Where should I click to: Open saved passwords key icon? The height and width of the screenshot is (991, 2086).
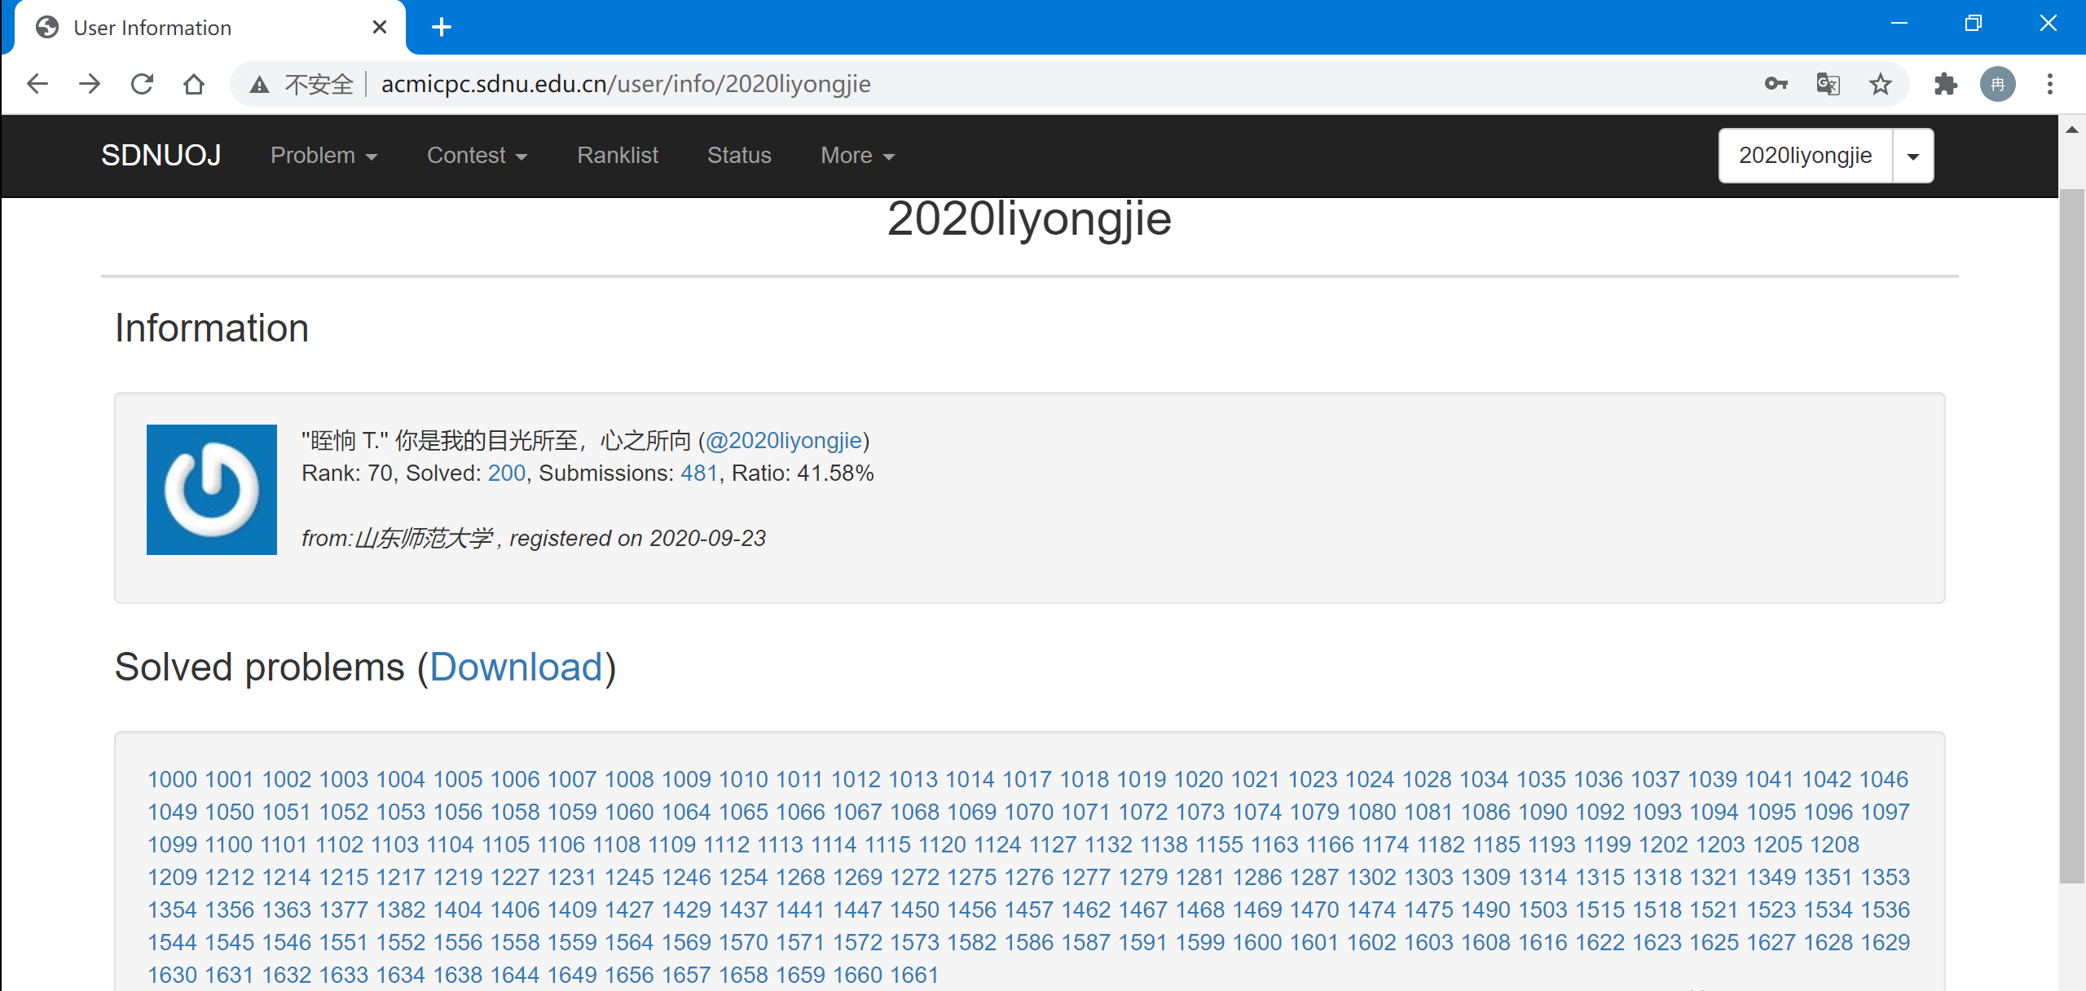1776,84
